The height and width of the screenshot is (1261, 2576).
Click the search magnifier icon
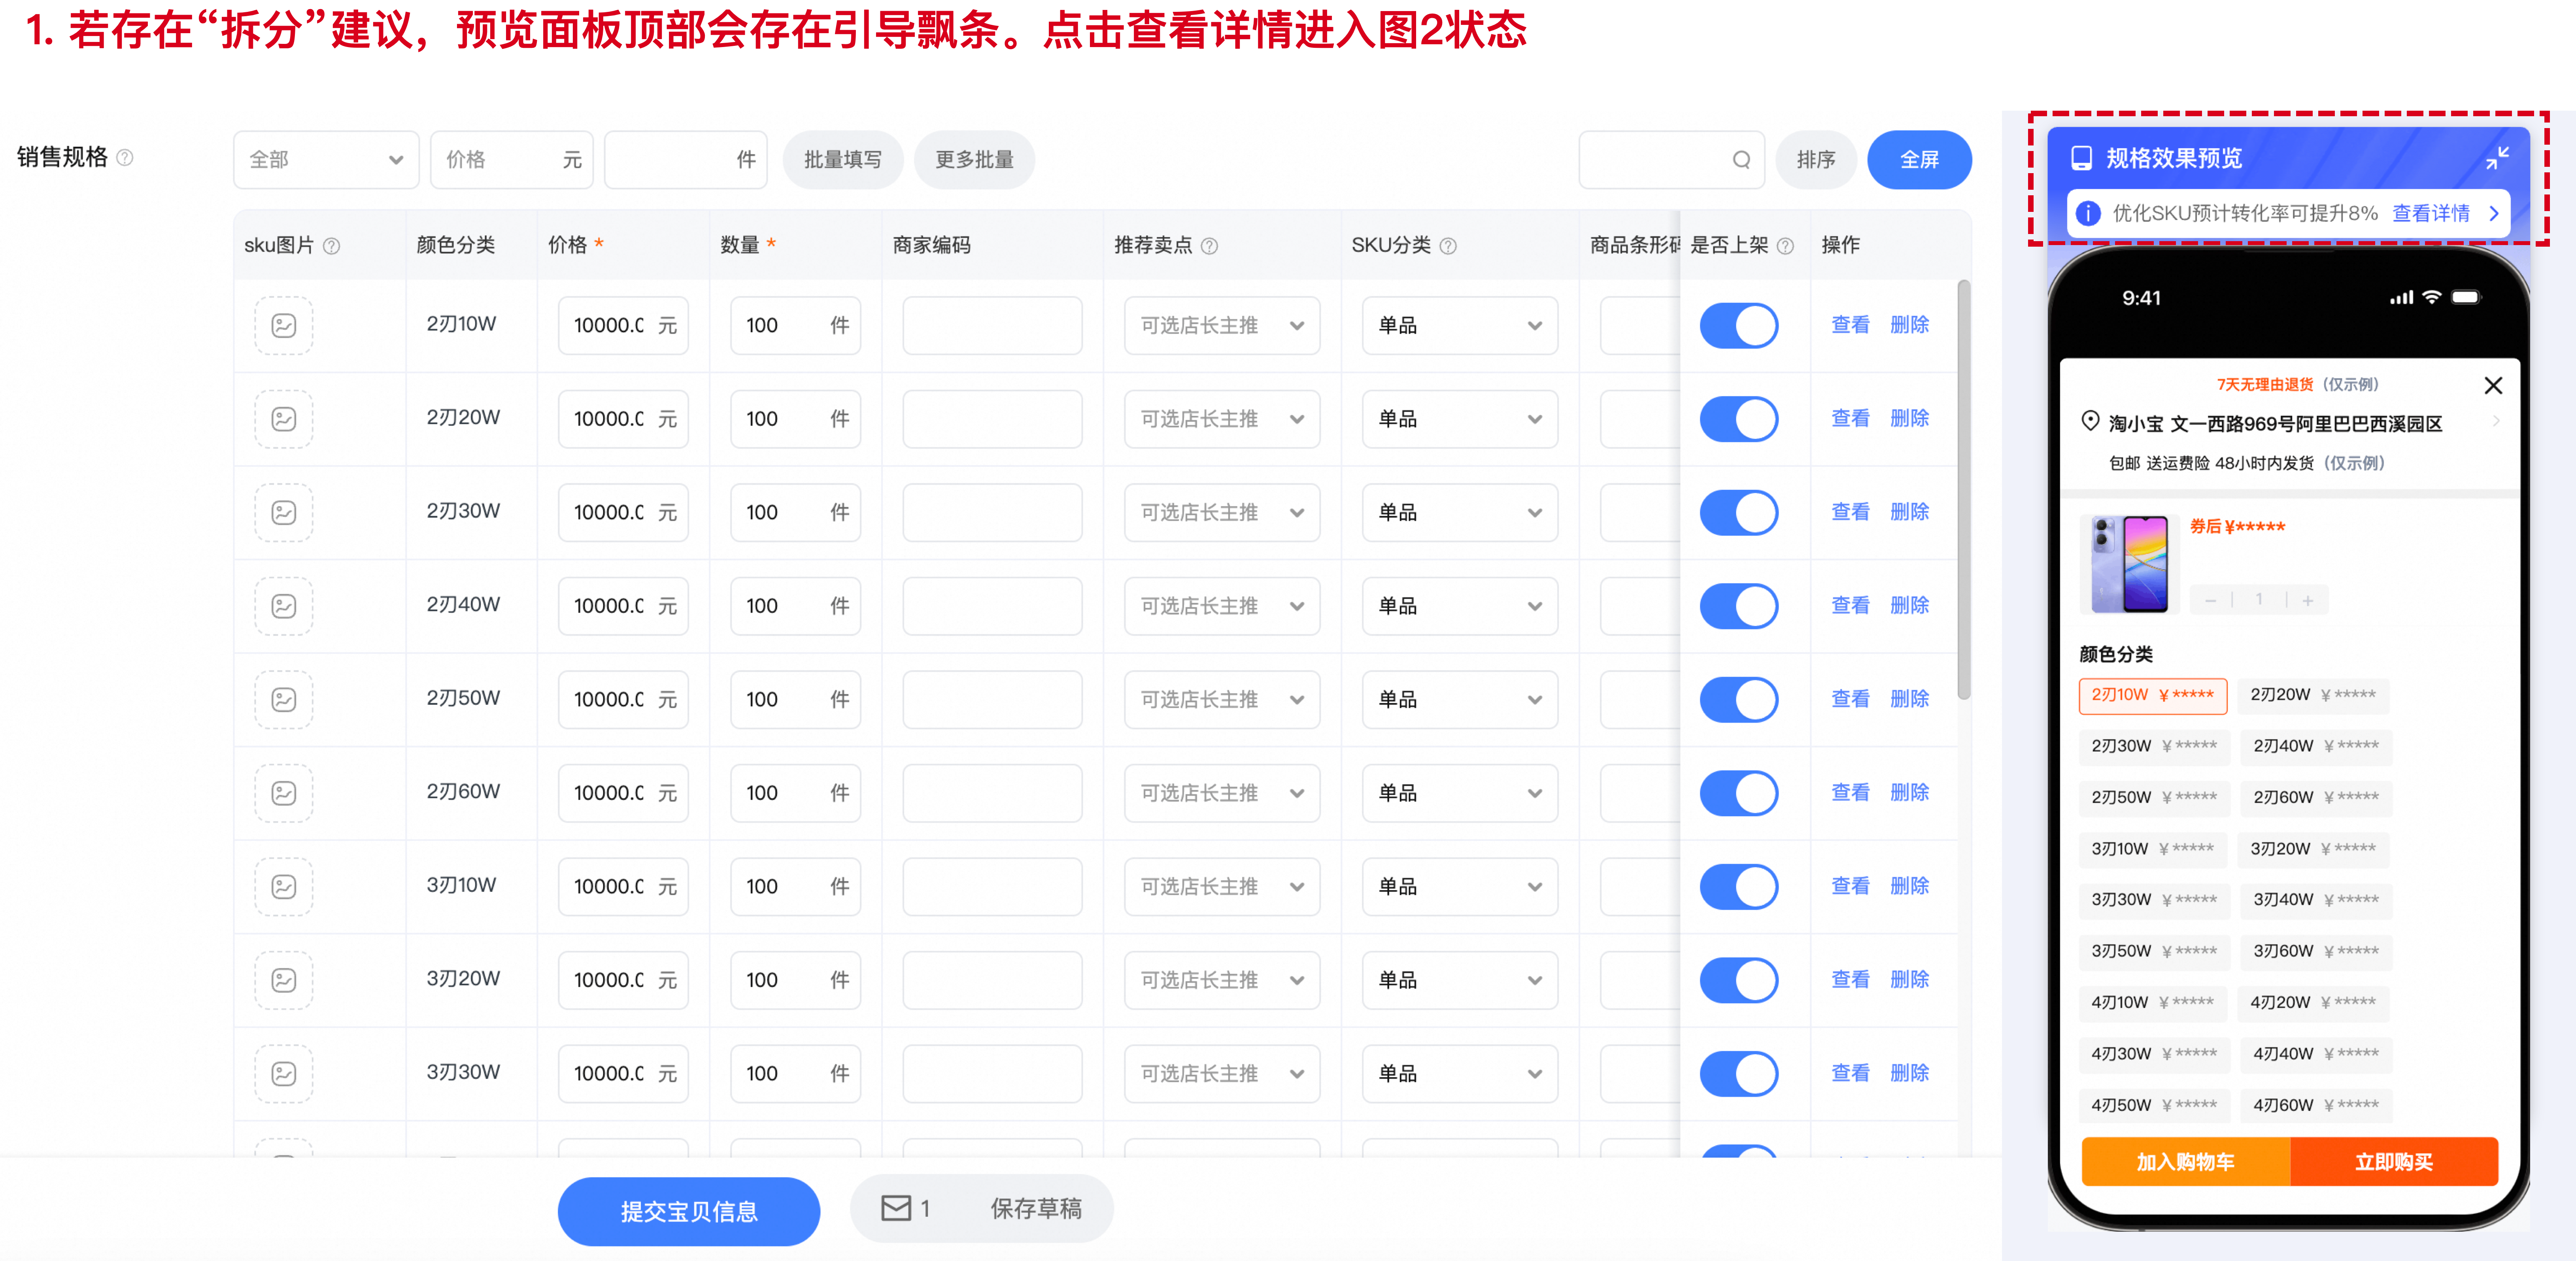click(1741, 160)
